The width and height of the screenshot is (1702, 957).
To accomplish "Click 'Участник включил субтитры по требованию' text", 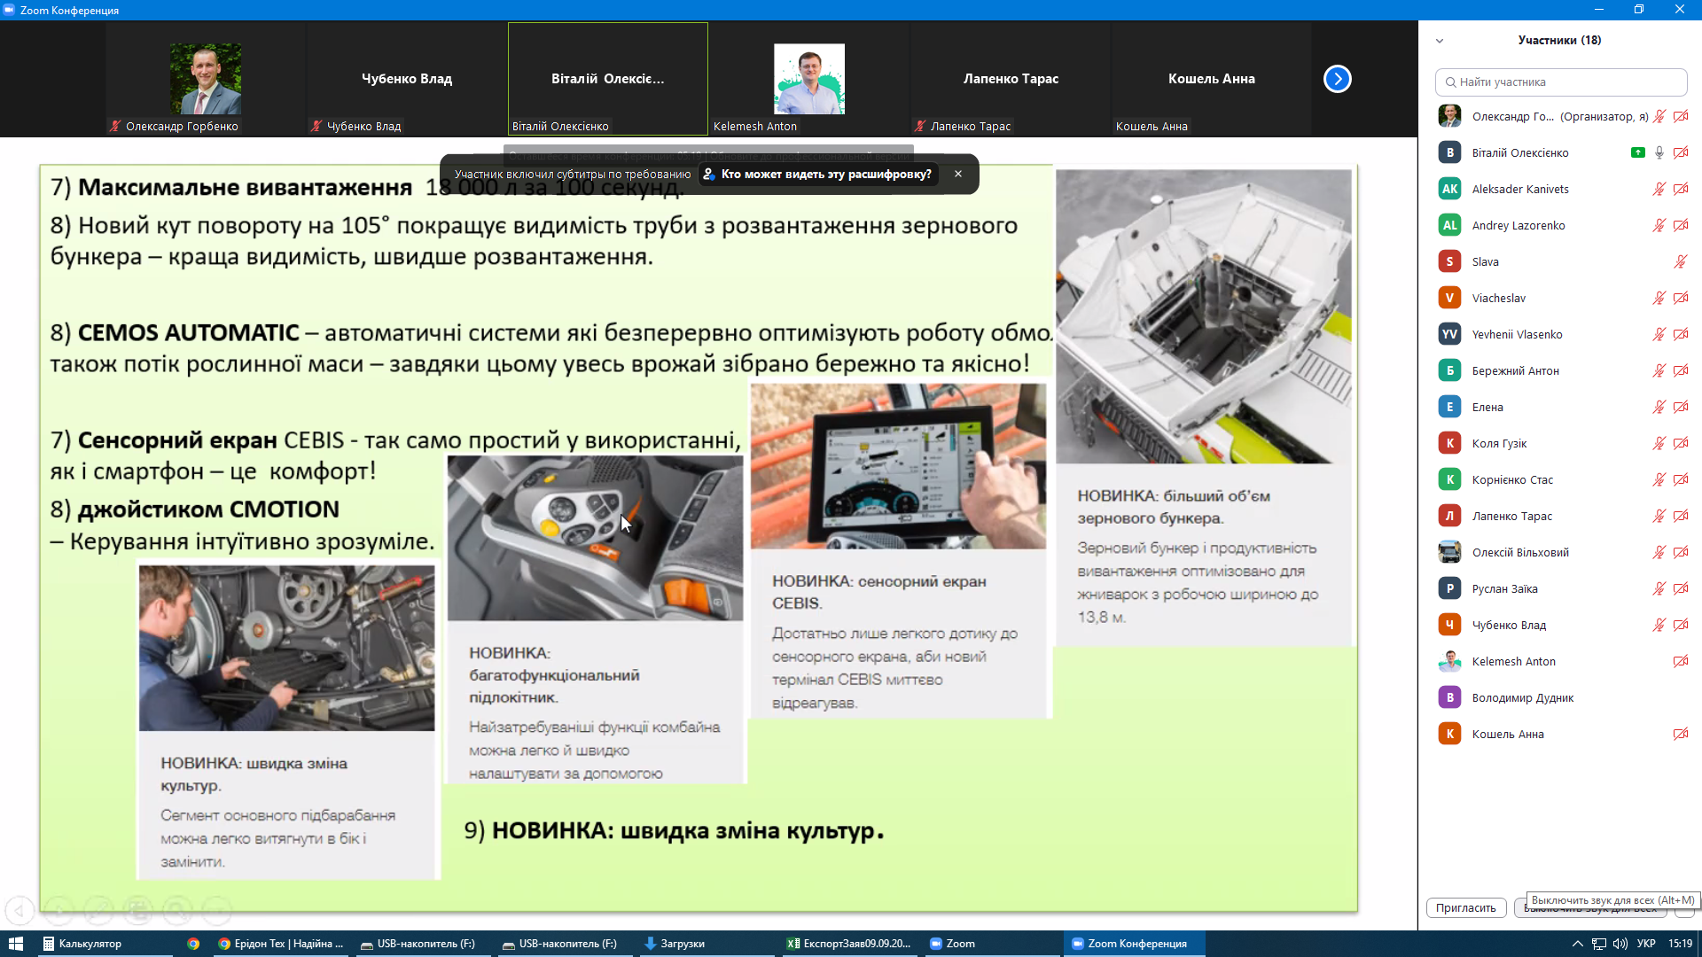I will [573, 175].
